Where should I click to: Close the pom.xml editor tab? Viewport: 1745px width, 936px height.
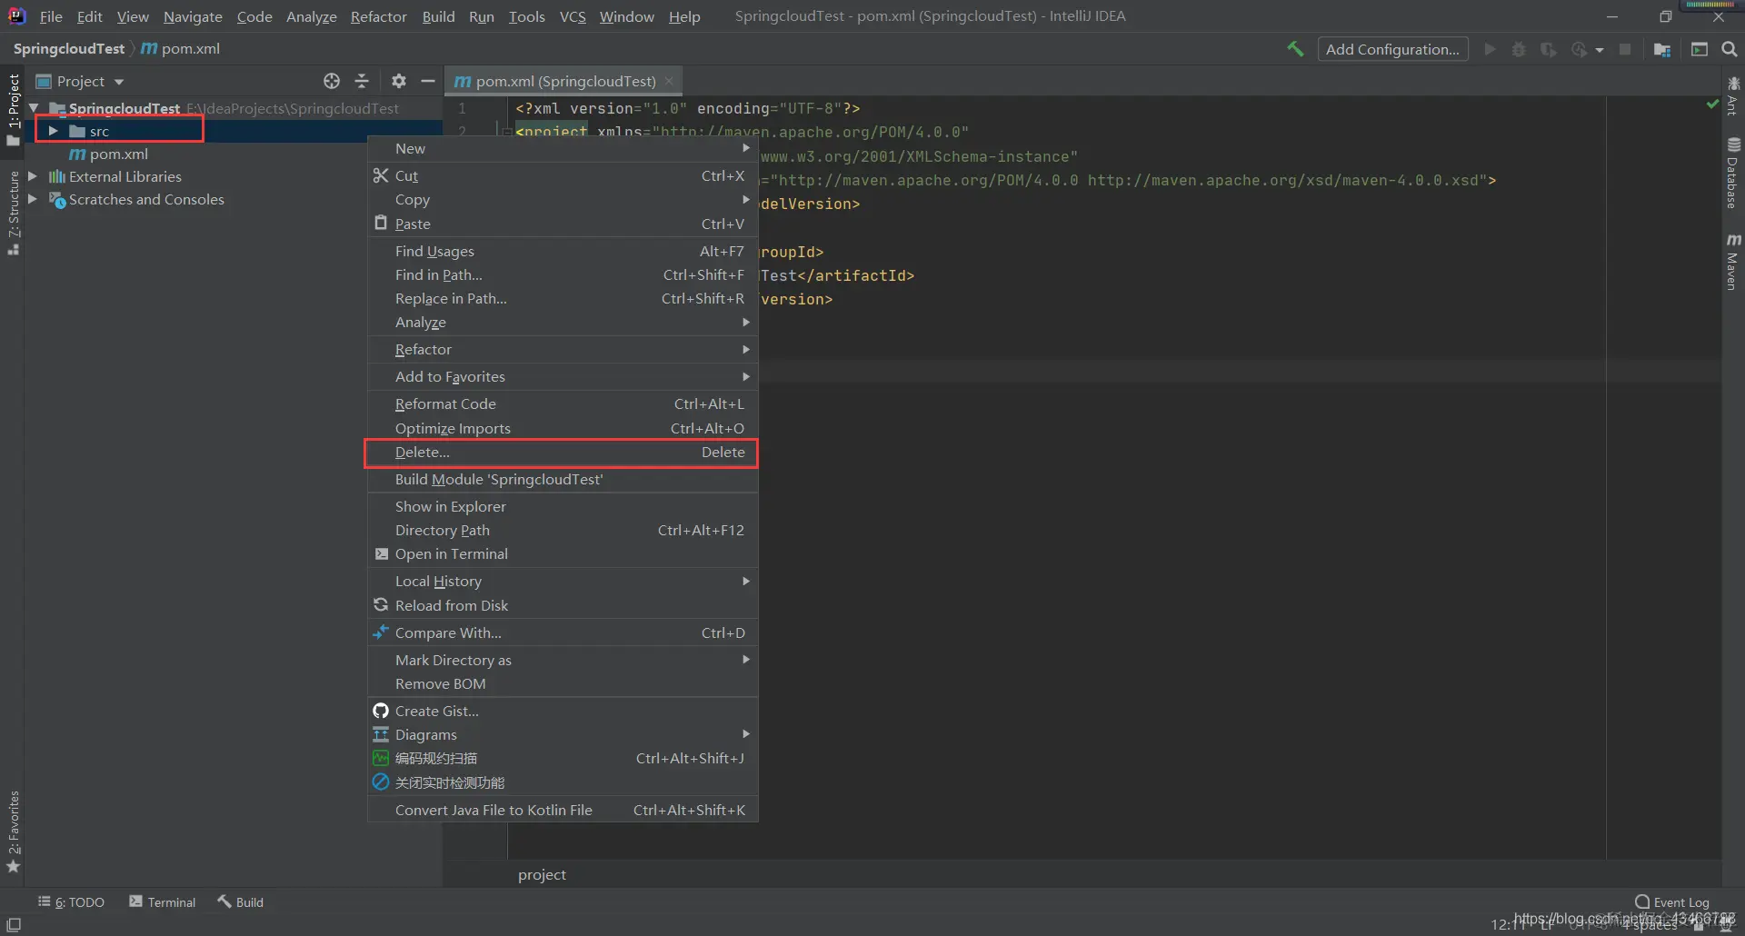click(x=670, y=81)
